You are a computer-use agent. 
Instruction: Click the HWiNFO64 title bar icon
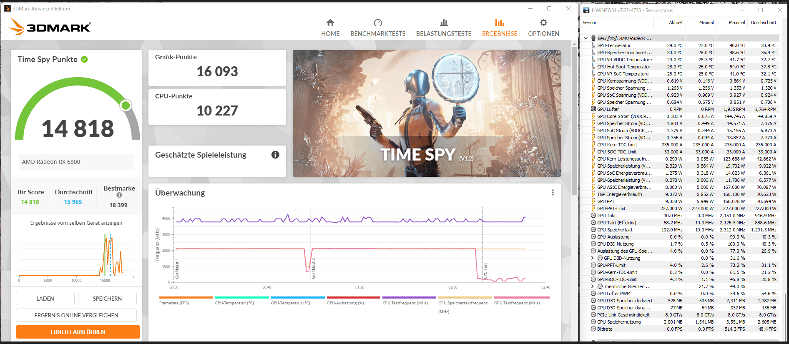tap(586, 10)
